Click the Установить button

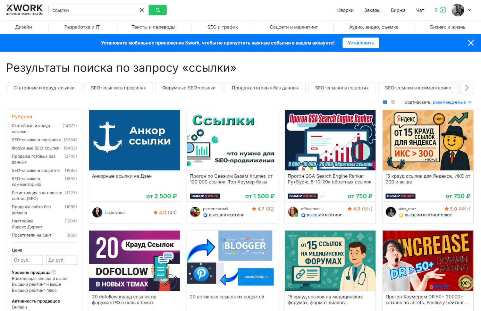pyautogui.click(x=361, y=43)
